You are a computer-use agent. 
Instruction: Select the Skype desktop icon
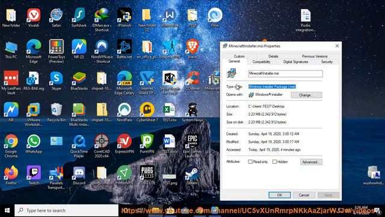point(56,81)
